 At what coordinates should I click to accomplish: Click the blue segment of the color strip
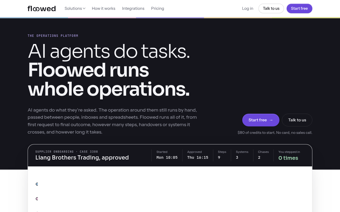point(34,18)
